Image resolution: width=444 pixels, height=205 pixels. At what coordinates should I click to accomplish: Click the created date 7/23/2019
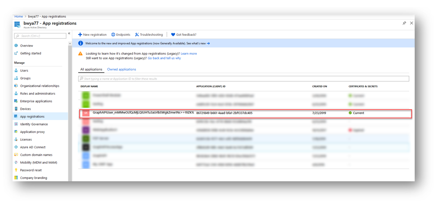pyautogui.click(x=319, y=113)
